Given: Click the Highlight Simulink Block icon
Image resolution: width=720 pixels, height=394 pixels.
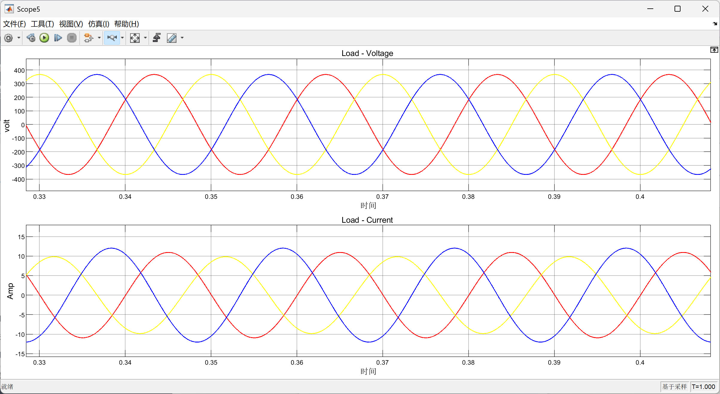Looking at the screenshot, I should [89, 38].
